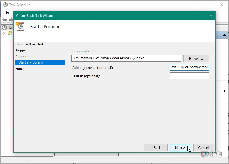Go to Create a Basic Task step

[x=30, y=44]
